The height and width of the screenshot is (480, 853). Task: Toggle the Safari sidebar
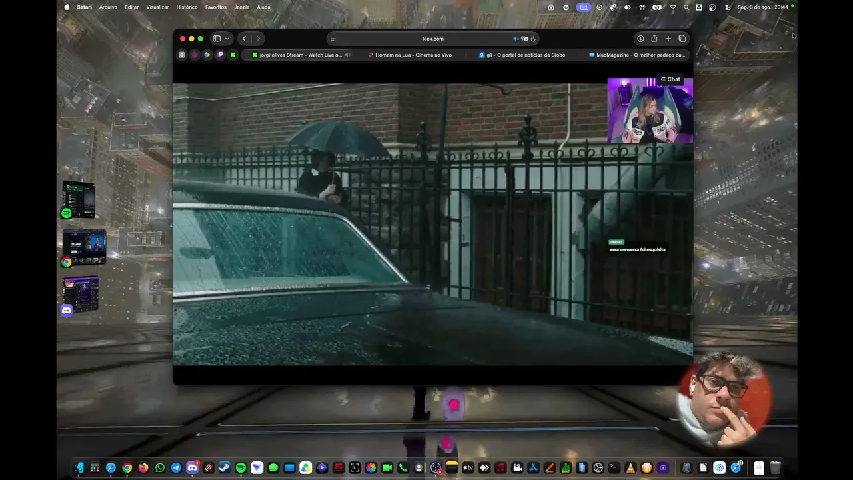[x=217, y=39]
